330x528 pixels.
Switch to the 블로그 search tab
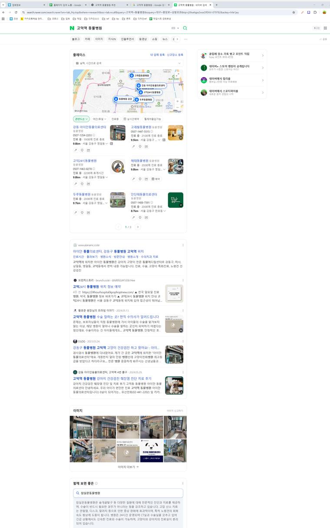coord(76,39)
